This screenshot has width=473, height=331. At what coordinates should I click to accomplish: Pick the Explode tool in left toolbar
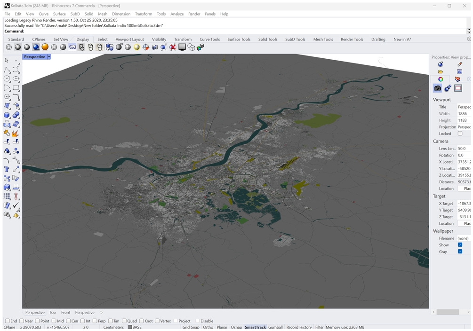coord(16,134)
